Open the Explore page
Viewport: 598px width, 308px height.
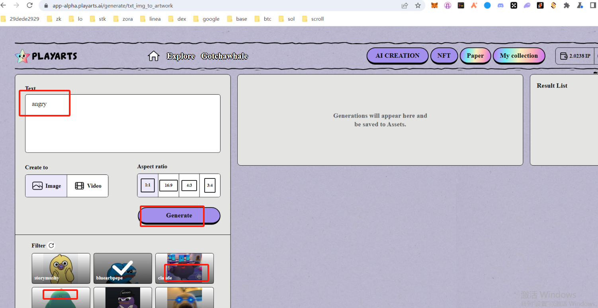click(x=181, y=56)
